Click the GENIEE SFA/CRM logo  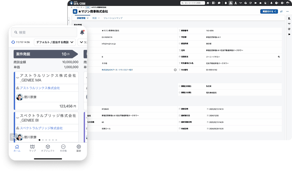tap(78, 3)
